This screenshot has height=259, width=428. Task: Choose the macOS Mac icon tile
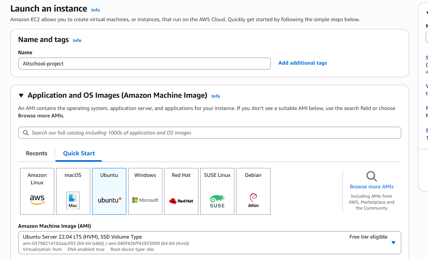[x=73, y=191]
